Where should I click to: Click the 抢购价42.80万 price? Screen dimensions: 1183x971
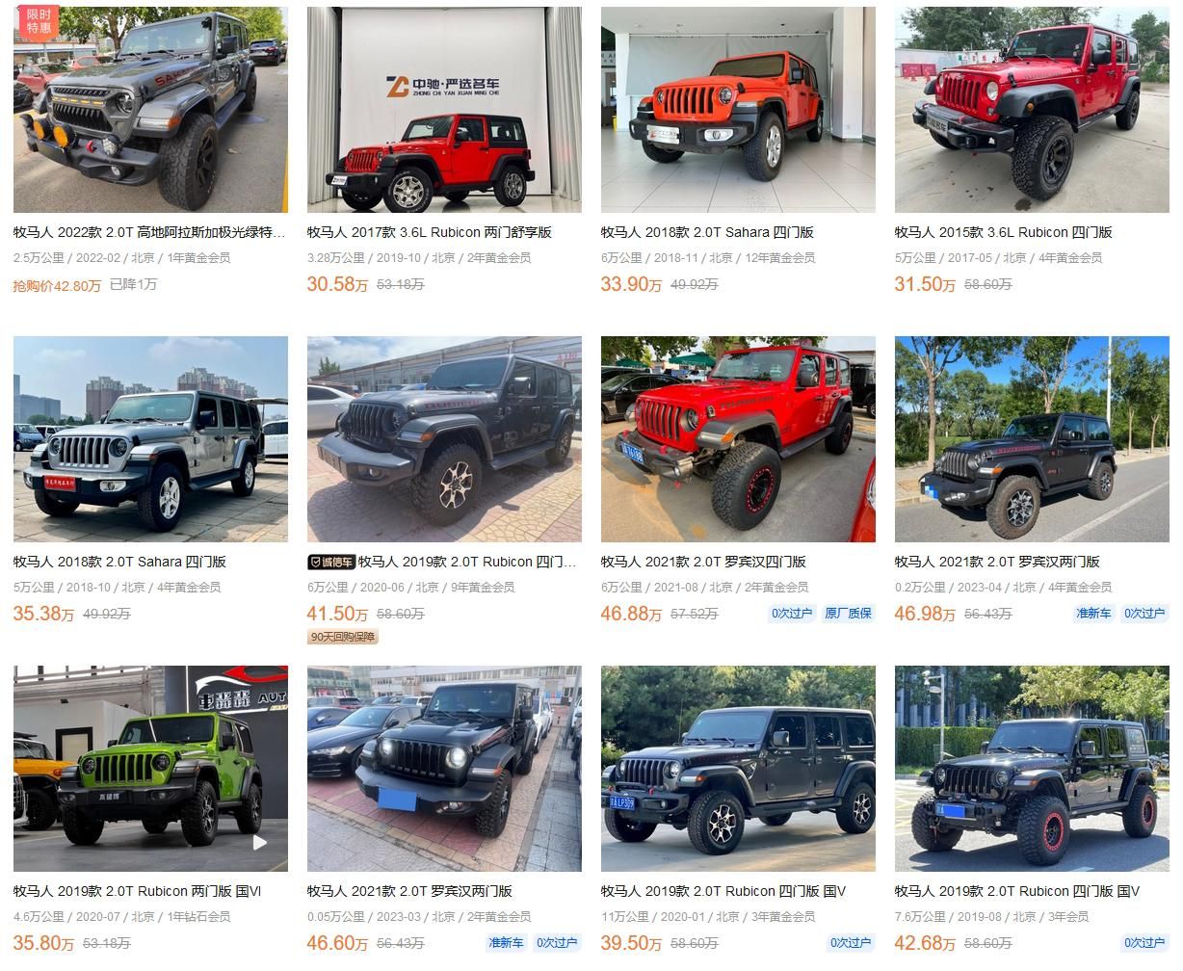57,285
